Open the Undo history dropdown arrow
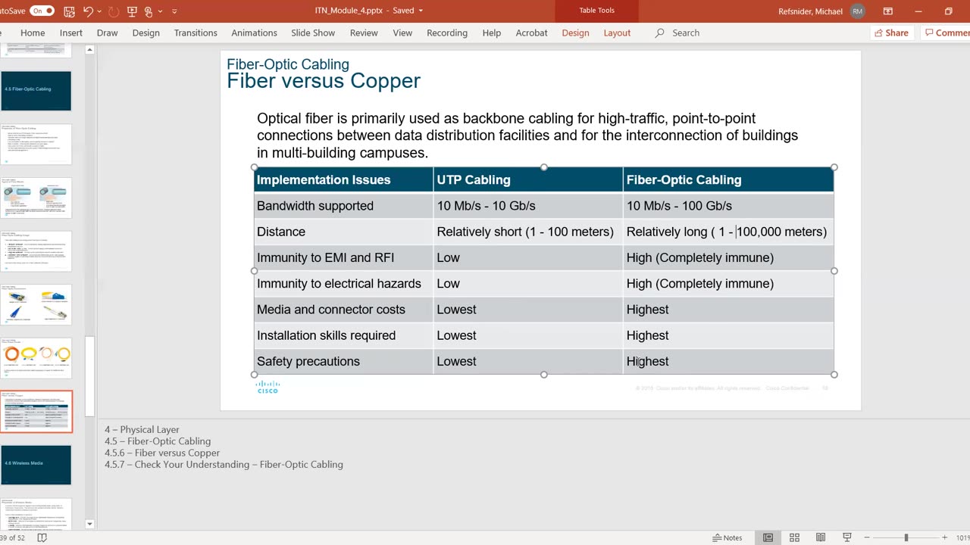This screenshot has width=970, height=545. [x=101, y=11]
